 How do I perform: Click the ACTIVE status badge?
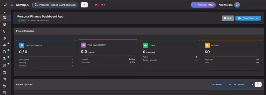coord(22,20)
